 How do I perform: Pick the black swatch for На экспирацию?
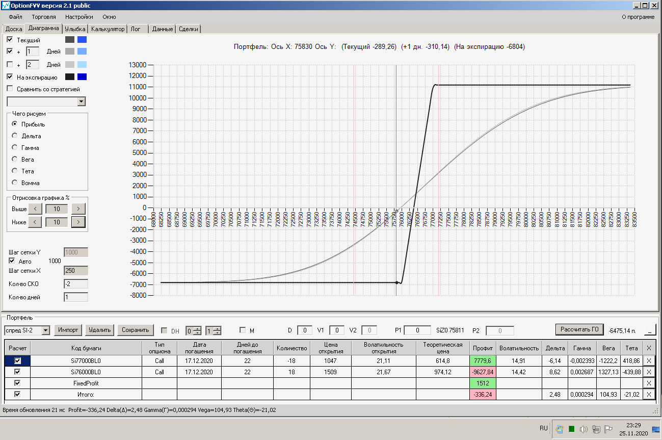point(70,77)
